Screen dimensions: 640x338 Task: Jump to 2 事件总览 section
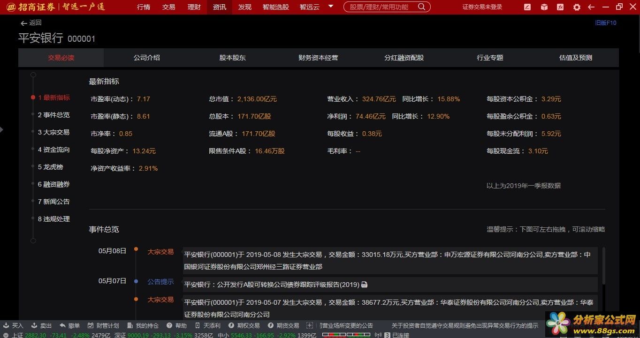click(x=54, y=115)
